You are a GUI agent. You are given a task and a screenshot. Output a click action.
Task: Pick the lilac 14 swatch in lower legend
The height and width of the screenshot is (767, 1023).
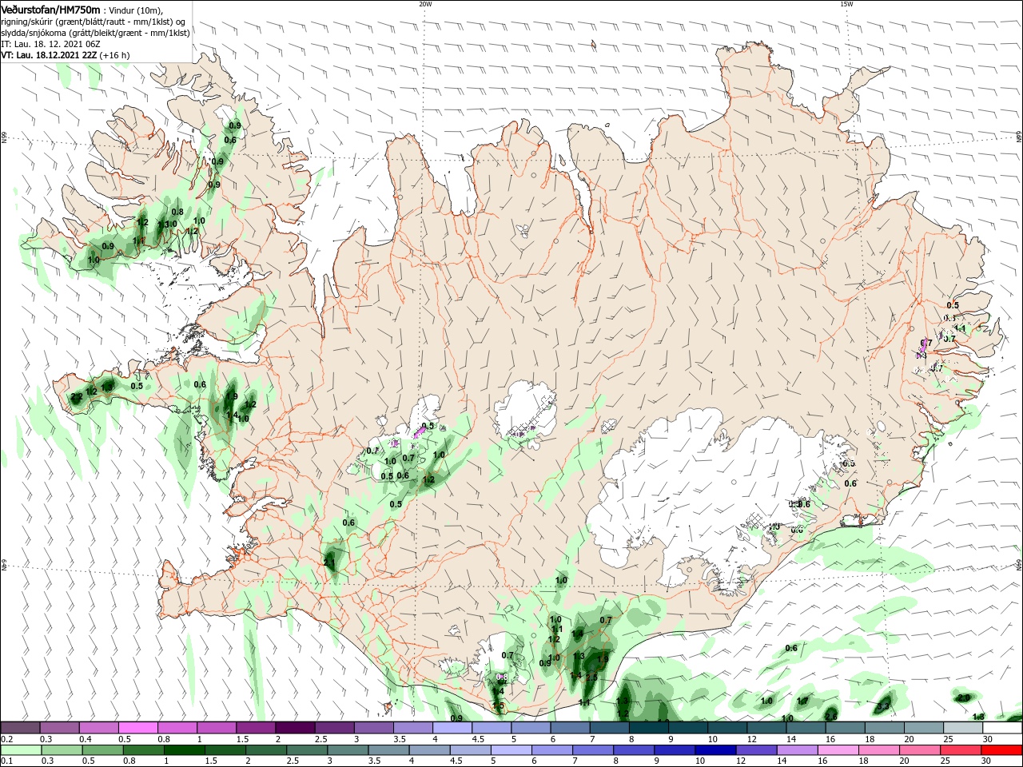click(798, 750)
